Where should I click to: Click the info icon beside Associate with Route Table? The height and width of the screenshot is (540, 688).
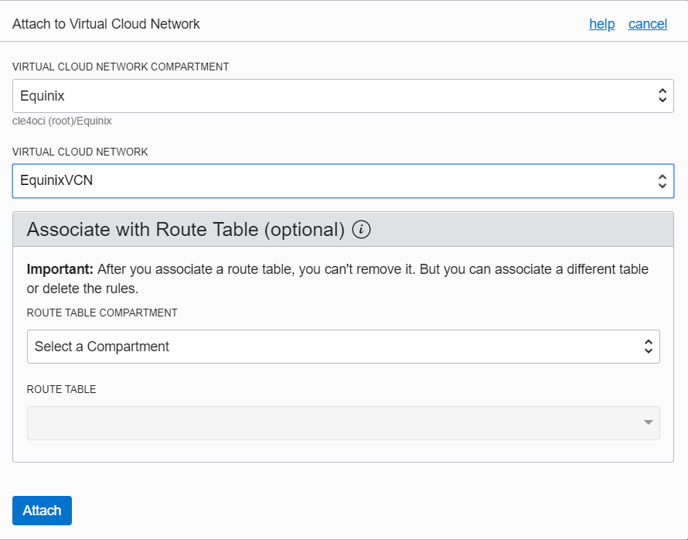[x=362, y=230]
